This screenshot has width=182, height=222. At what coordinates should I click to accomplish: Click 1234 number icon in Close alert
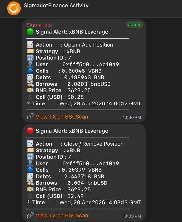tap(30, 157)
